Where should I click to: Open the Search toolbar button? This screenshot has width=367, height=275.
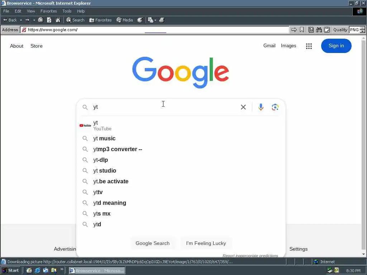pyautogui.click(x=75, y=20)
